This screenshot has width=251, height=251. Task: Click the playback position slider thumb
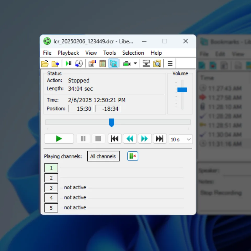click(112, 123)
